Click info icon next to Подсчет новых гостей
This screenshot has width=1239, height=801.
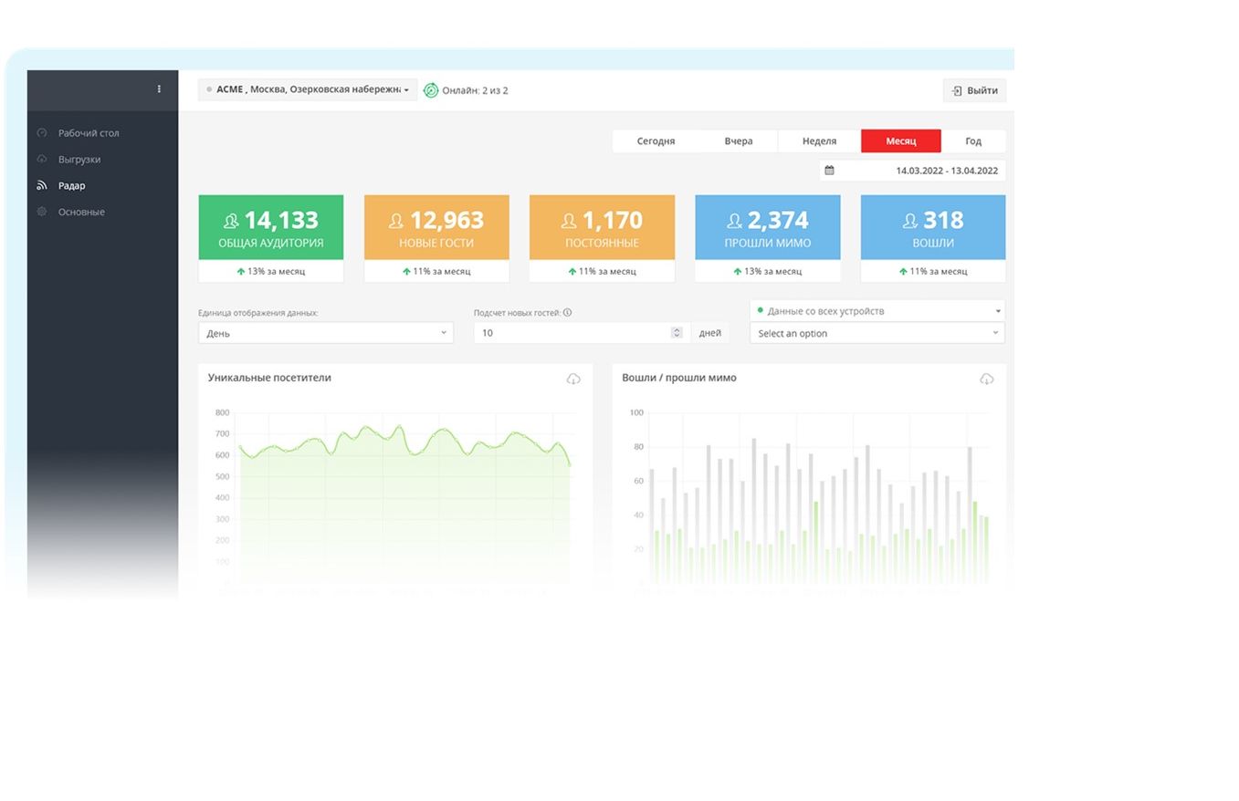[568, 313]
